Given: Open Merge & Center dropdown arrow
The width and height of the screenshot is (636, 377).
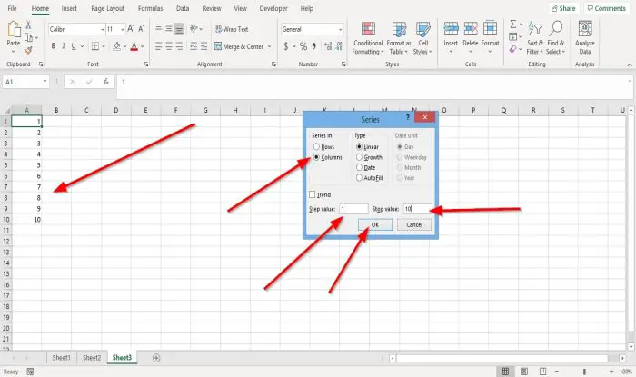Looking at the screenshot, I should 269,46.
